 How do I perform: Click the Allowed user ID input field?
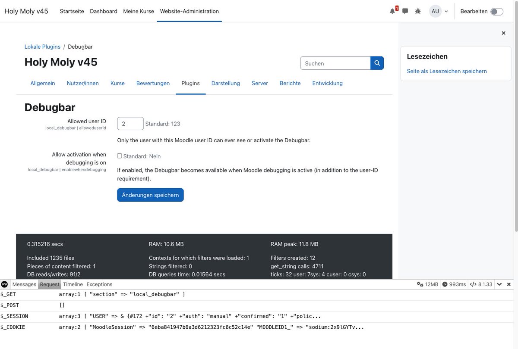coord(130,123)
